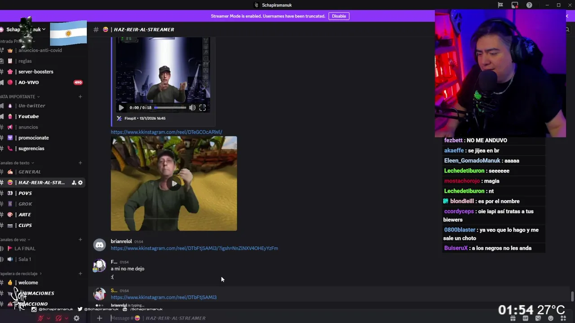This screenshot has width=575, height=323.
Task: Open the sticker picker
Action: [x=538, y=318]
